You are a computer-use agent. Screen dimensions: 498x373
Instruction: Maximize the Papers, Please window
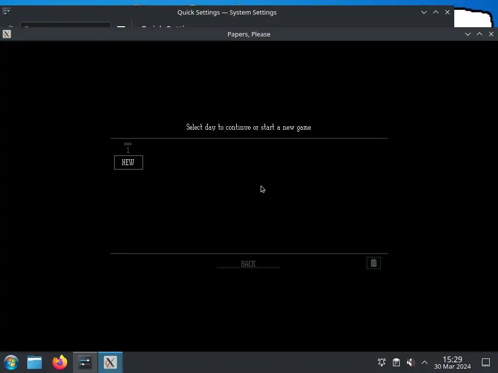tap(479, 34)
